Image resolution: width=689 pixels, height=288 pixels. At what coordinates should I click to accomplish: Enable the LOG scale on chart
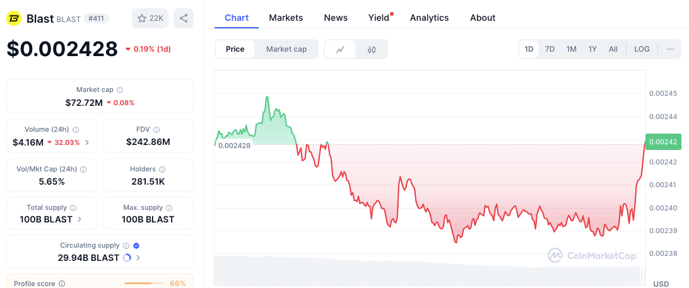point(642,49)
